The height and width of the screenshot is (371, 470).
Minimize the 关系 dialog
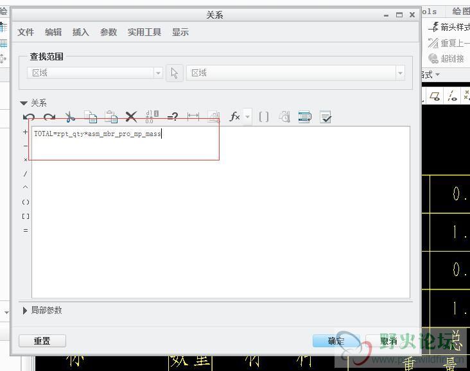(x=386, y=15)
